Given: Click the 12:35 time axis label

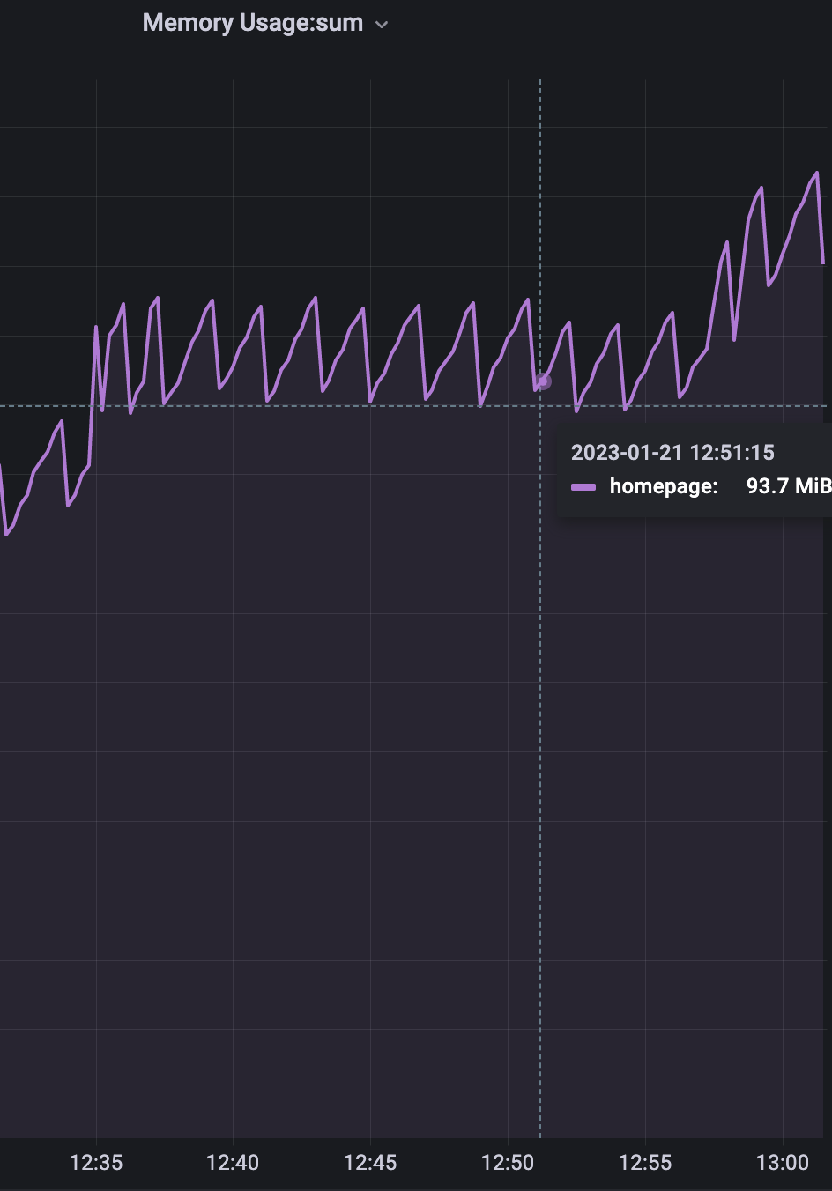Looking at the screenshot, I should tap(97, 1162).
